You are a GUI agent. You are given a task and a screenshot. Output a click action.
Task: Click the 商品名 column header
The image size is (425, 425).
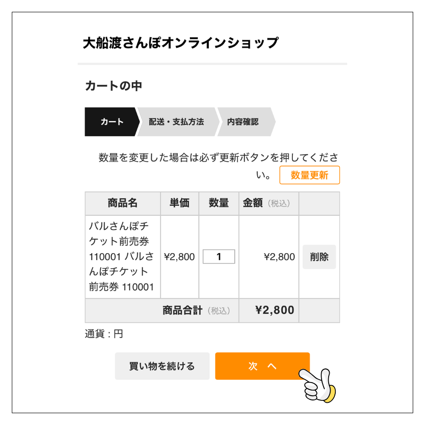[124, 203]
